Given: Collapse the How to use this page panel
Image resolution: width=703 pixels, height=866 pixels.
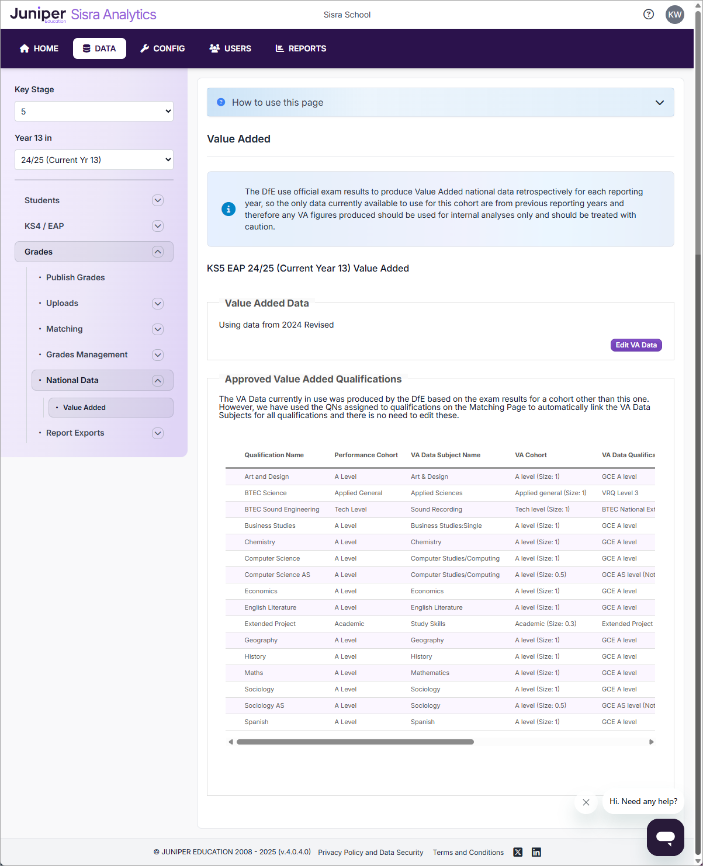Looking at the screenshot, I should (660, 102).
